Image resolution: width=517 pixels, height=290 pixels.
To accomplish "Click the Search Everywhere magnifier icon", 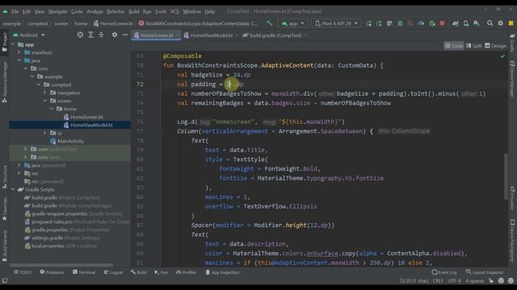I will [490, 23].
